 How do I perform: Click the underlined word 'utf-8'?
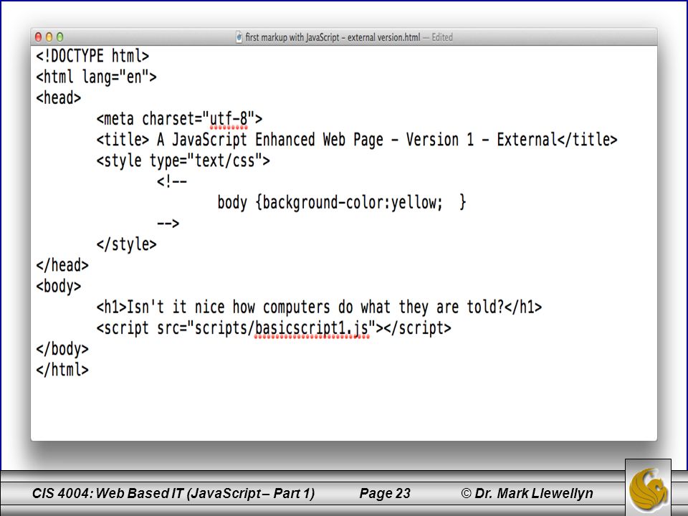tap(229, 120)
